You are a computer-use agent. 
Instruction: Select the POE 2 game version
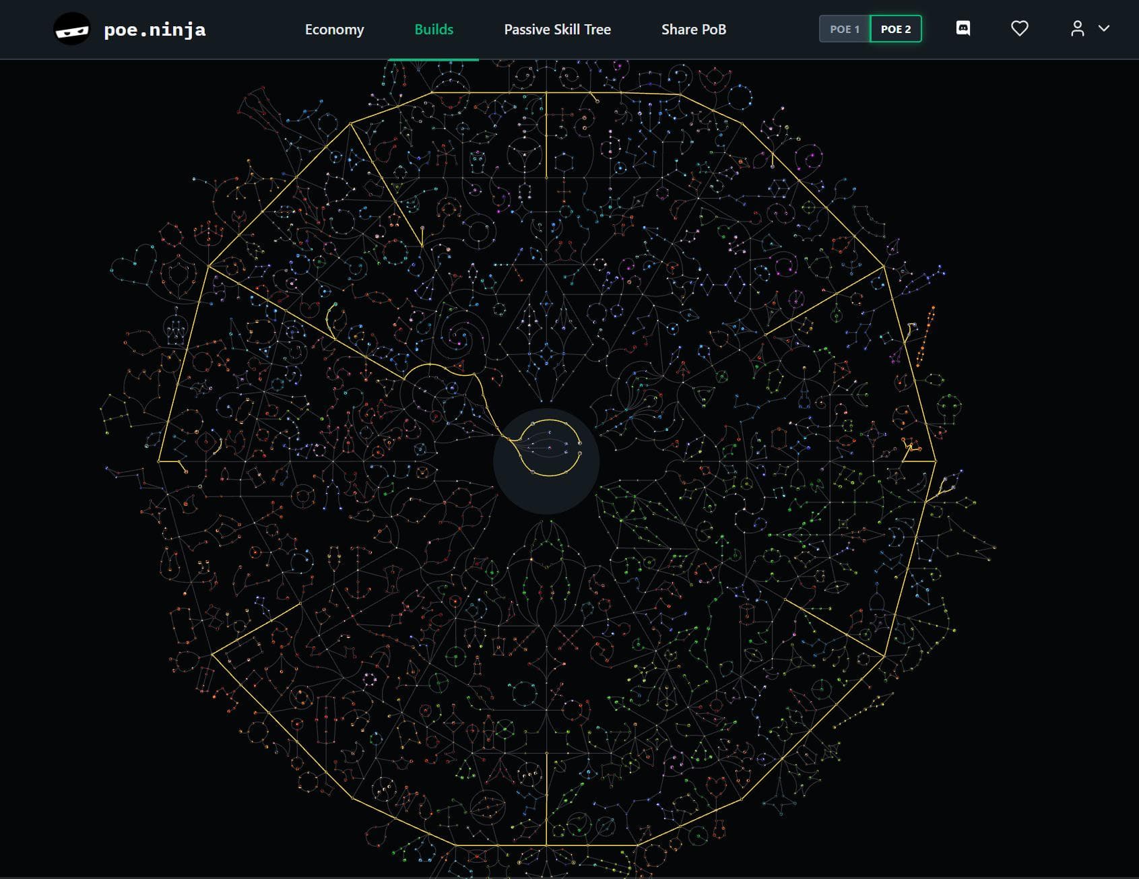(896, 29)
